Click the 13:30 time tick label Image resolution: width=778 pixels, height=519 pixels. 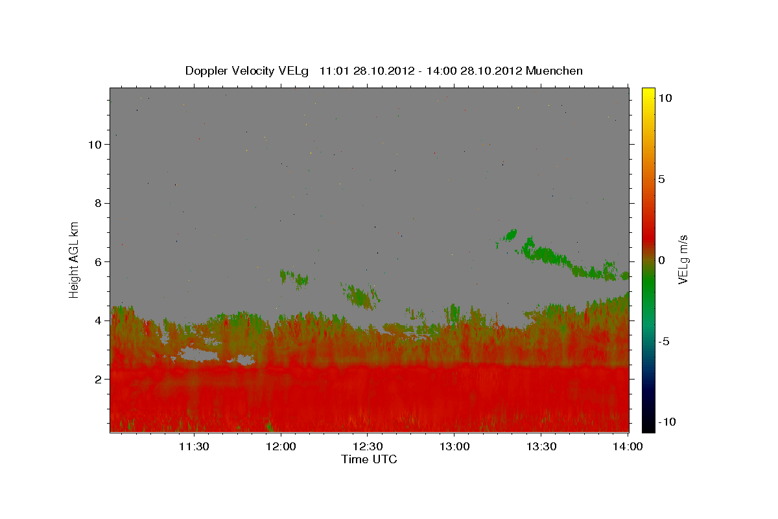541,447
